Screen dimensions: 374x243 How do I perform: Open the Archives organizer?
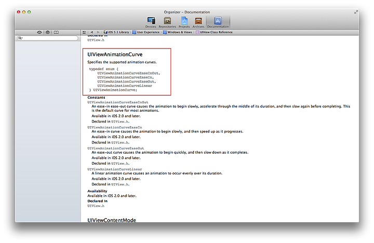198,22
